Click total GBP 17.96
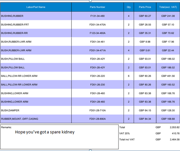This screenshot has width=180, height=151. pos(168,42)
